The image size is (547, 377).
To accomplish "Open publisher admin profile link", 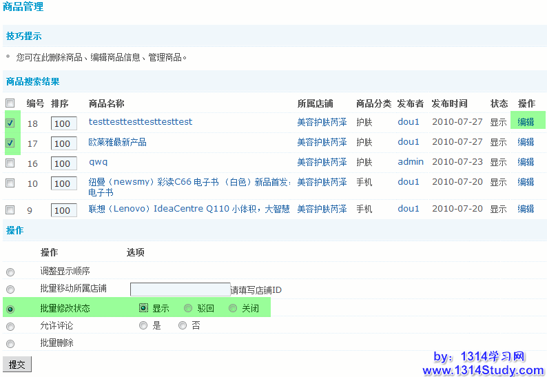I will coord(411,162).
